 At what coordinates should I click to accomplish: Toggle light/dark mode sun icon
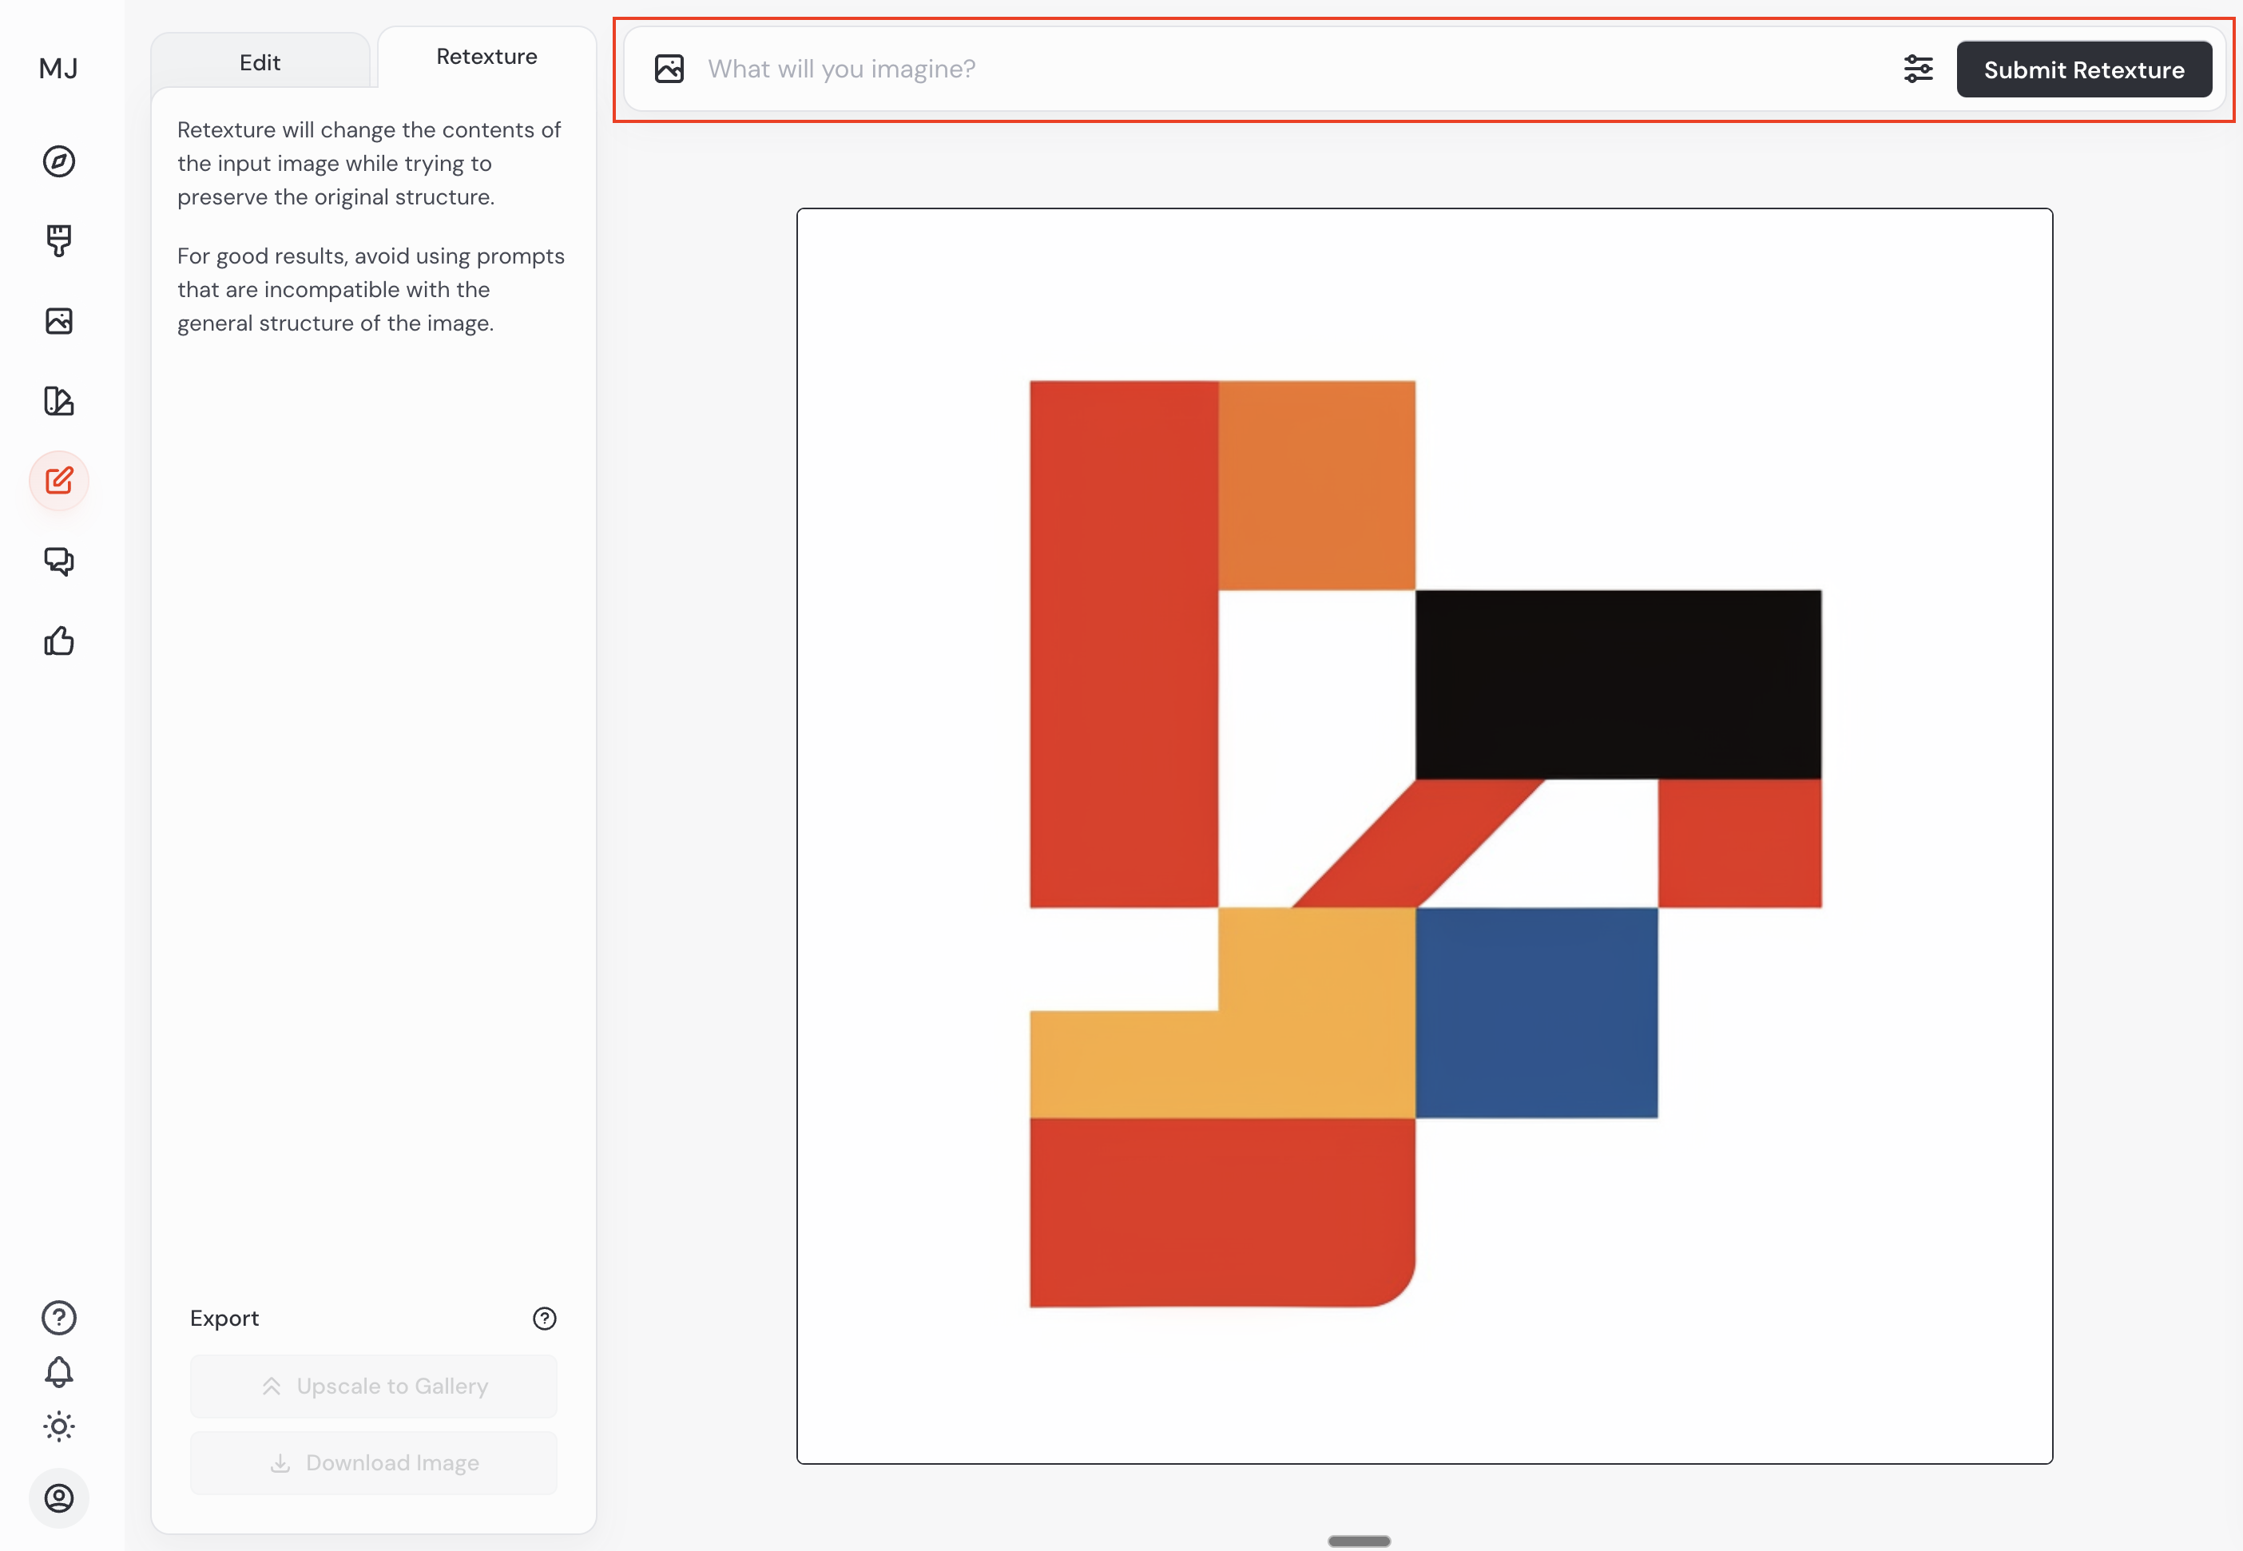click(59, 1426)
